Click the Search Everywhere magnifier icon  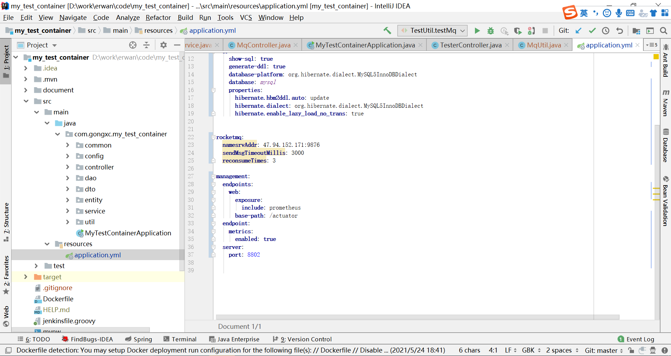(663, 31)
